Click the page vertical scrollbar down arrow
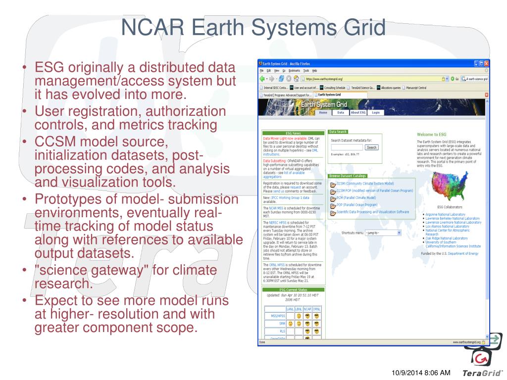This screenshot has height=380, width=507. [x=487, y=336]
